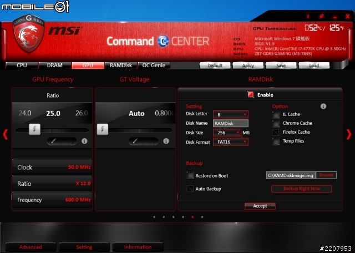Click the Disk Name text field

pos(231,123)
